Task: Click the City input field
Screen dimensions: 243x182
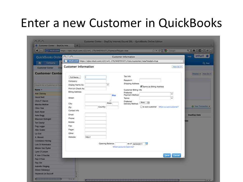Action: [95, 104]
